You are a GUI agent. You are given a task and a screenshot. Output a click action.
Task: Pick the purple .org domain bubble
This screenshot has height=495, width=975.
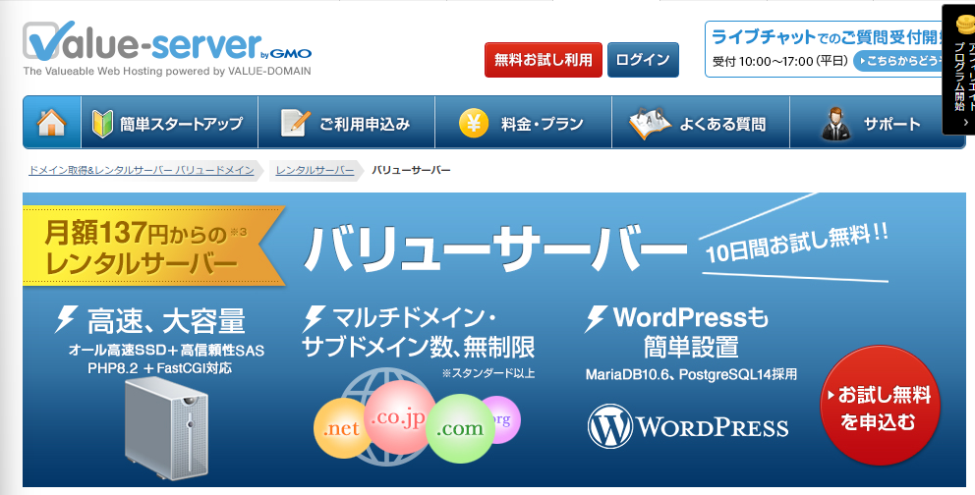coord(503,419)
